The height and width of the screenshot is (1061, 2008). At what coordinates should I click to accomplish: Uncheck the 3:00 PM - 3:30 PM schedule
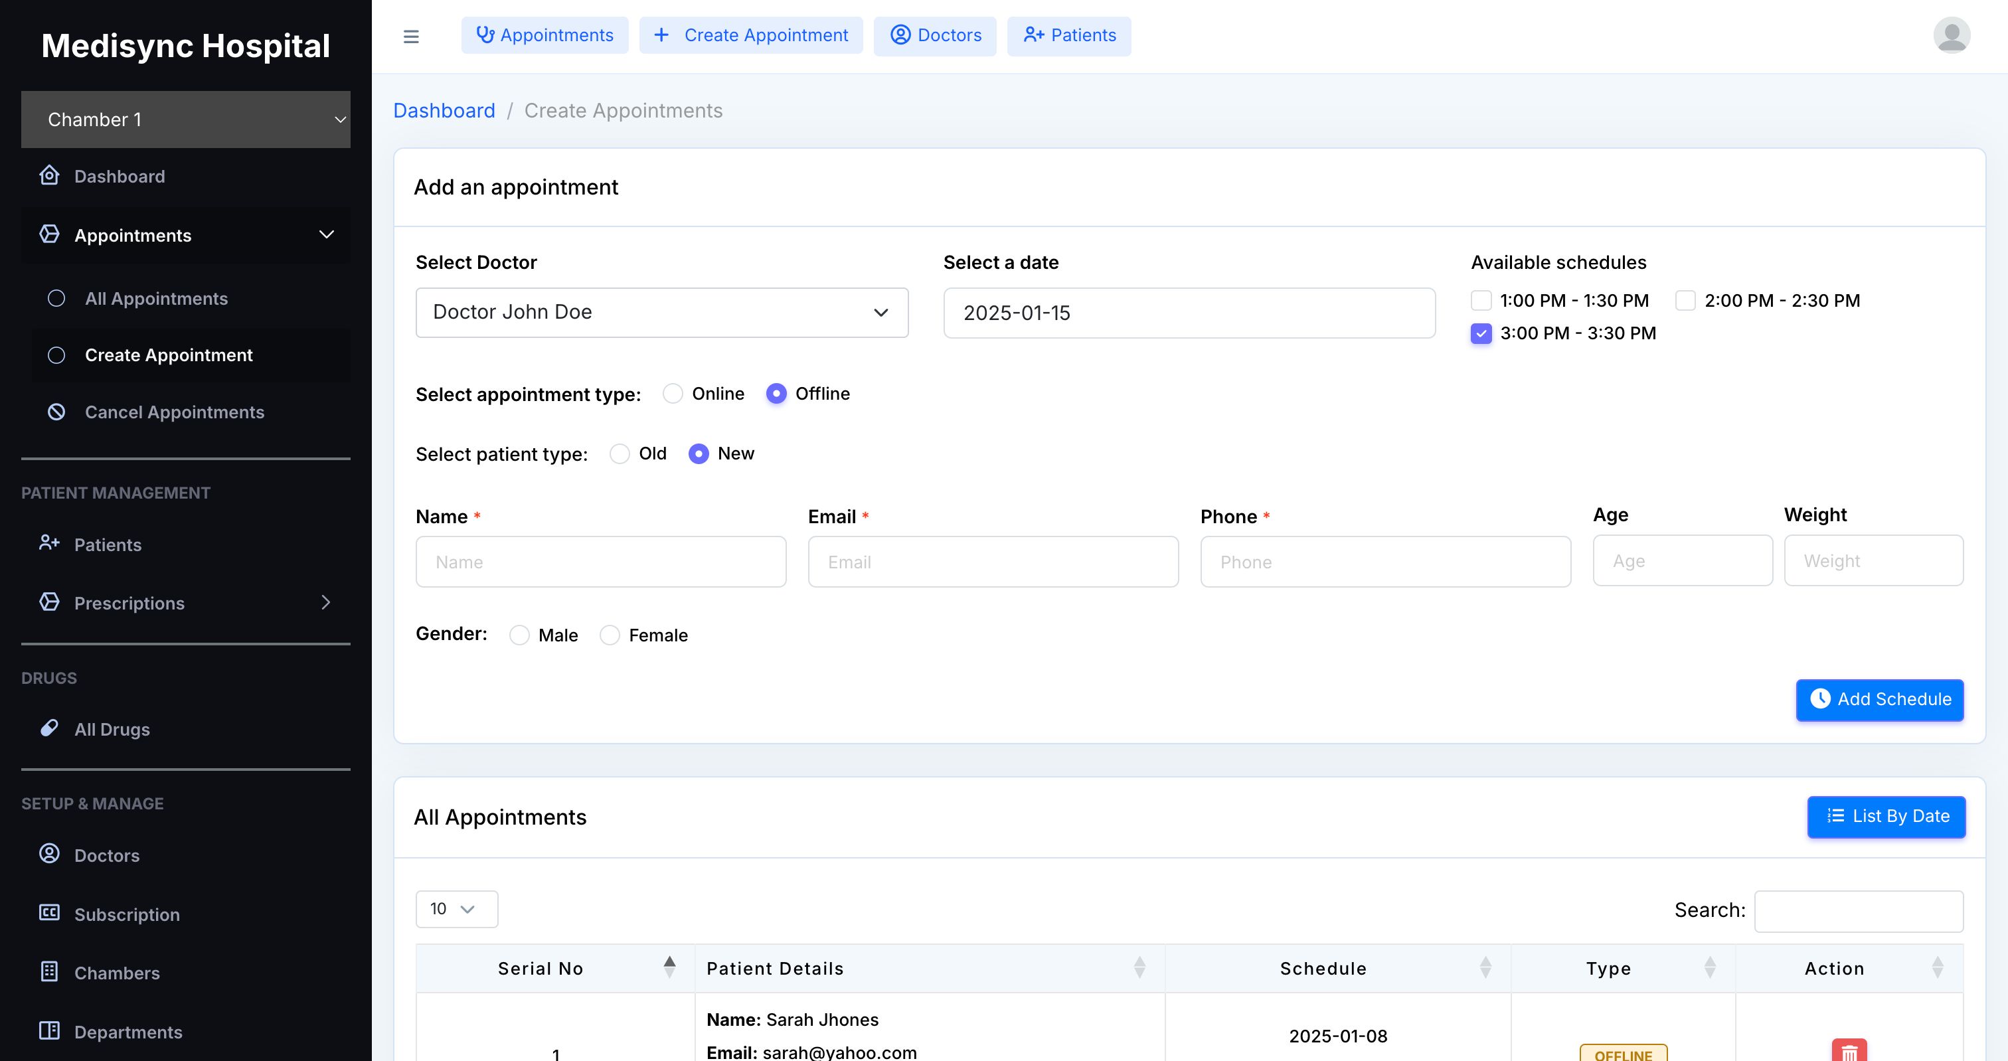(1481, 334)
